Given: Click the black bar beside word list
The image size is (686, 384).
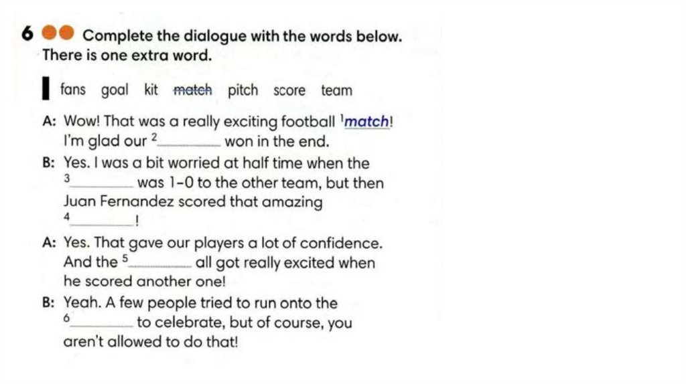Looking at the screenshot, I should (46, 90).
